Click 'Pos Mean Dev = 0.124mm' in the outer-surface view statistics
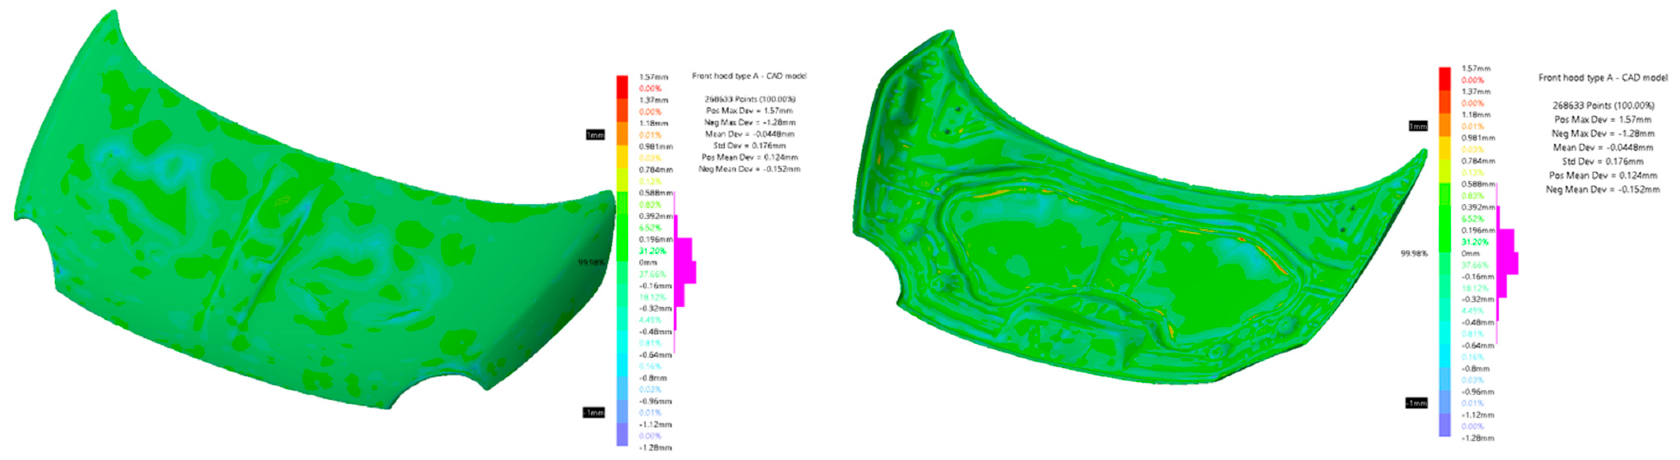The height and width of the screenshot is (460, 1680). pos(750,157)
